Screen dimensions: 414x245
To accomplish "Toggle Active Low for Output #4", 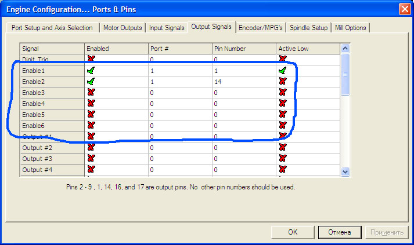I will [283, 170].
